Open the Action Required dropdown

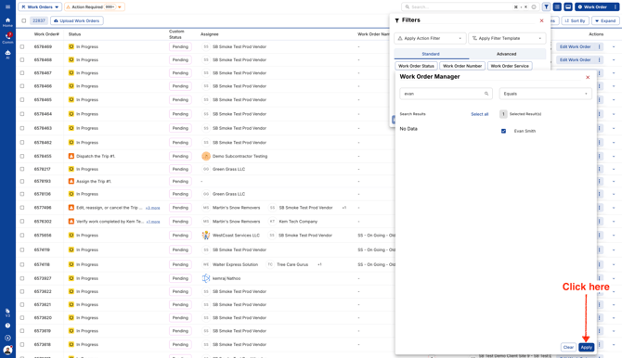point(95,6)
